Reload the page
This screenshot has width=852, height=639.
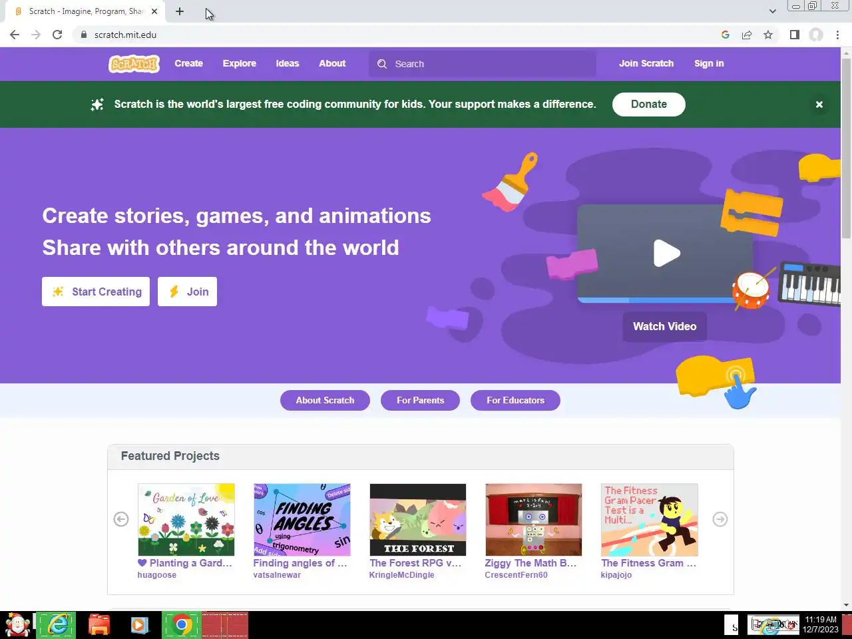[57, 35]
